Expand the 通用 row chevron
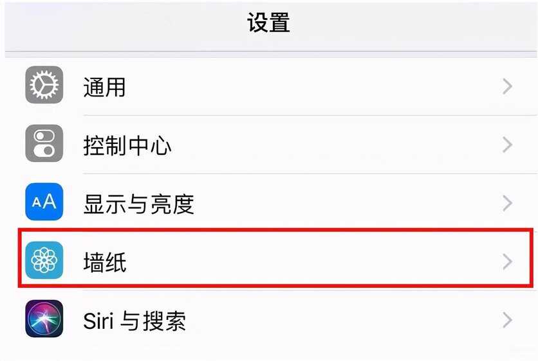This screenshot has height=361, width=538. (507, 86)
